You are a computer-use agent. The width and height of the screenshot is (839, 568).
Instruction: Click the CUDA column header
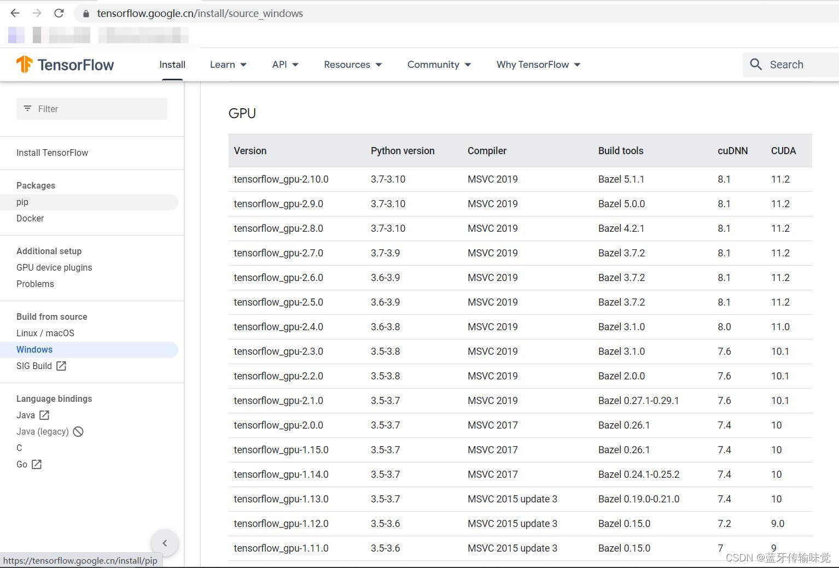tap(783, 151)
